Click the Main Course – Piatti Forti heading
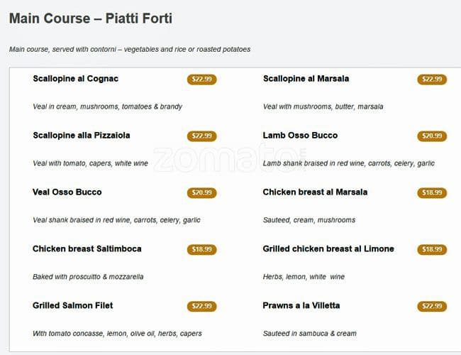The width and height of the screenshot is (461, 355). pos(90,18)
